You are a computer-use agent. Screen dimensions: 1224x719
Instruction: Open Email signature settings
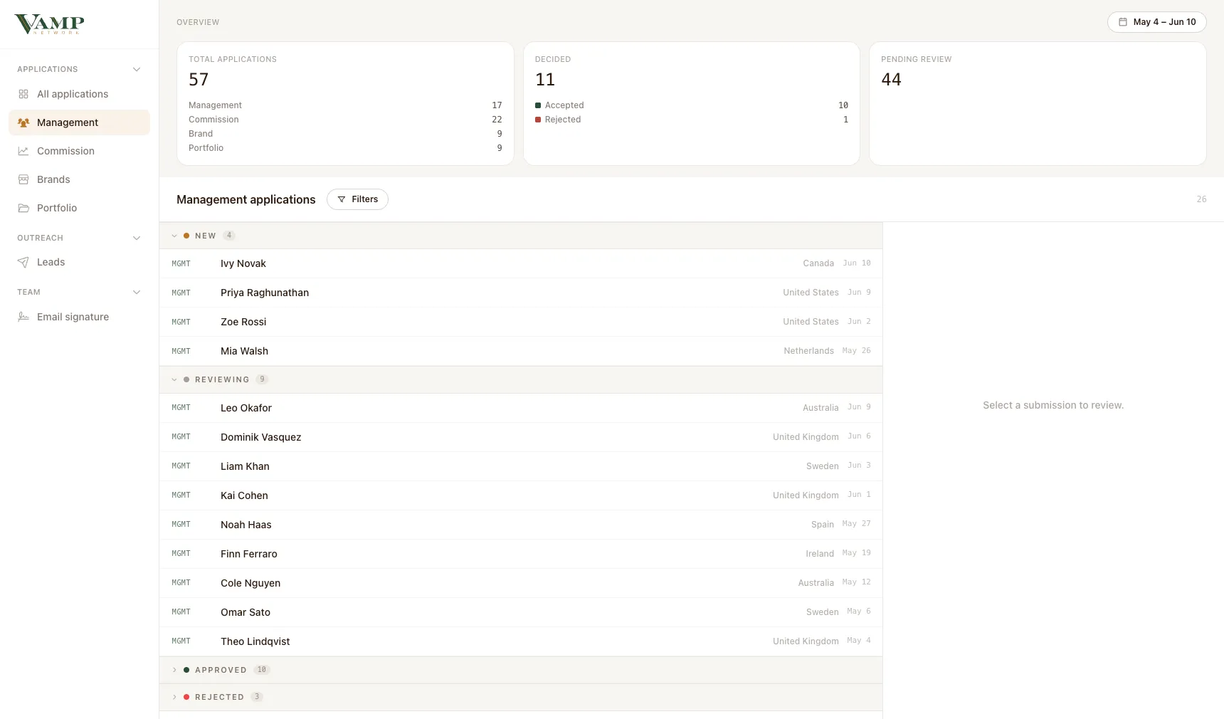click(x=79, y=317)
